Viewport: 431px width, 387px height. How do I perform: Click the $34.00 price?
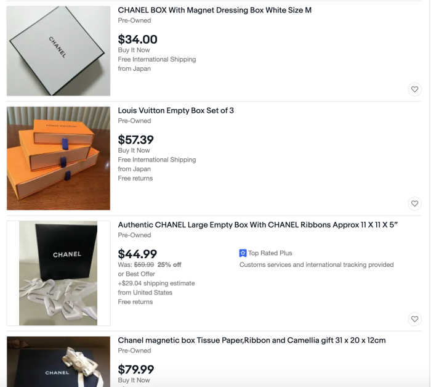click(x=137, y=39)
